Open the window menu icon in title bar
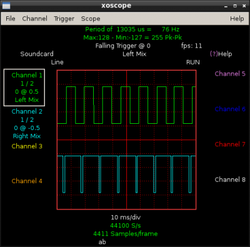Image resolution: width=250 pixels, height=247 pixels. pos(6,6)
